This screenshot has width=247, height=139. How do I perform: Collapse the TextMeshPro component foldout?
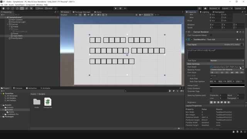tap(186, 39)
